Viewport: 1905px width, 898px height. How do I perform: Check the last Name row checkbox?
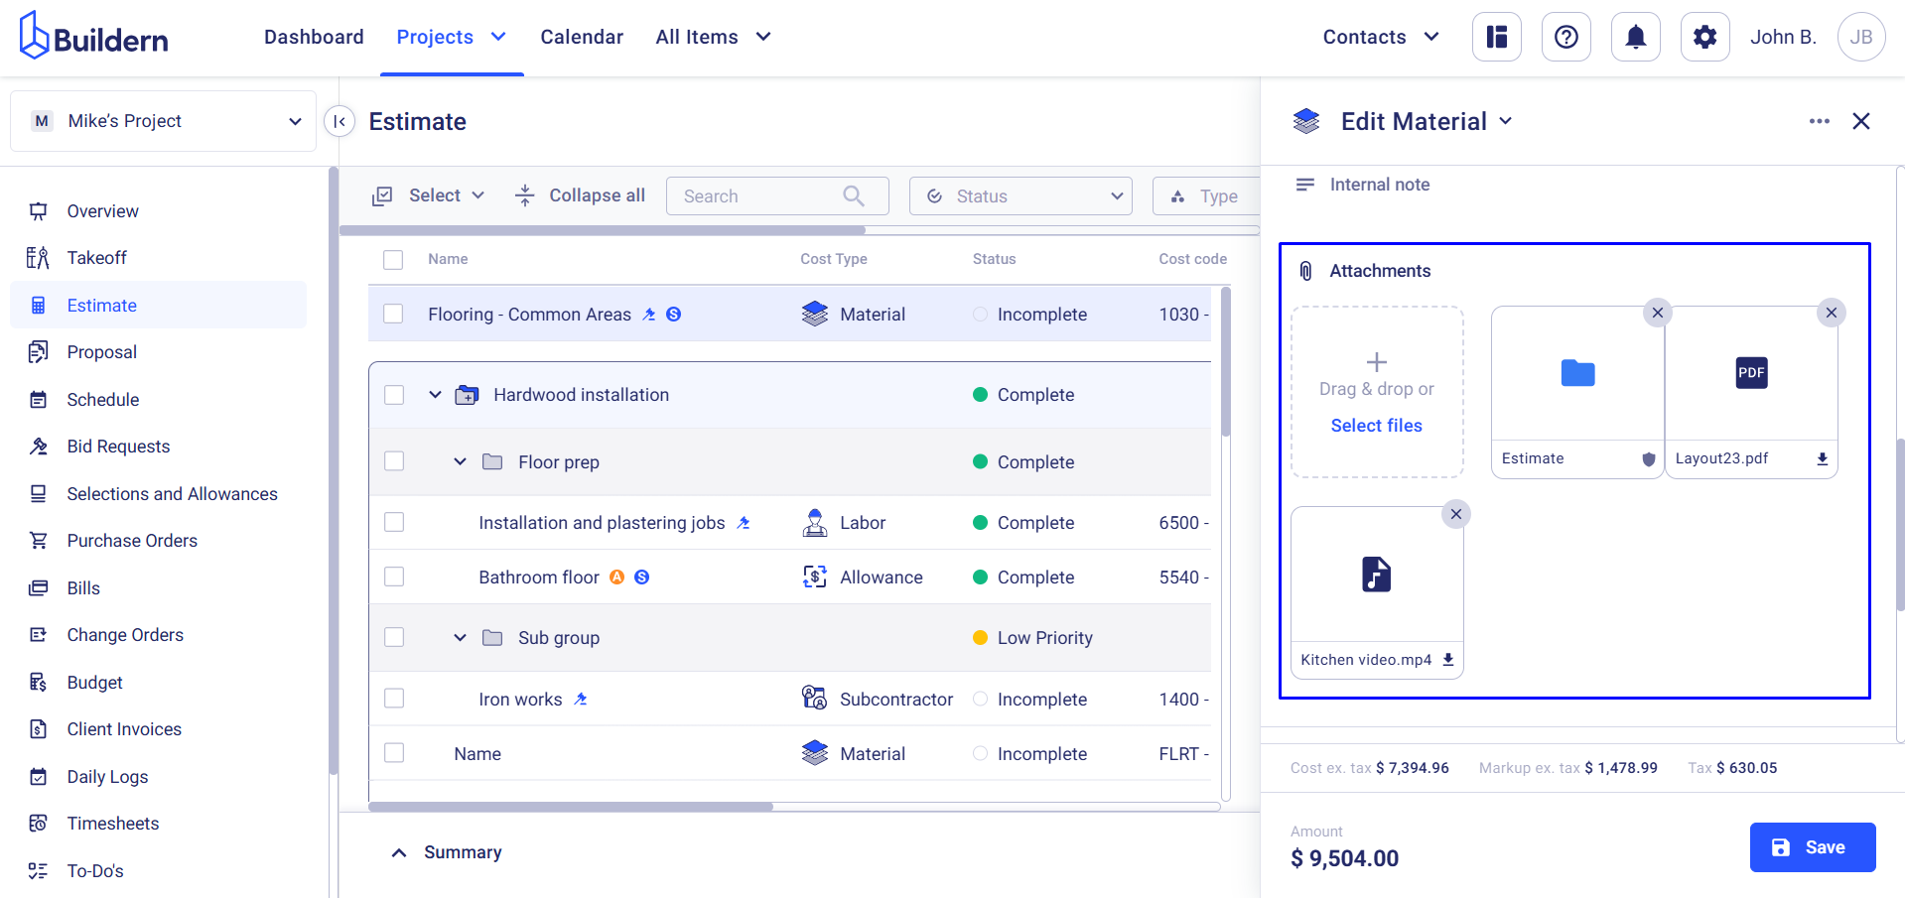click(x=394, y=753)
